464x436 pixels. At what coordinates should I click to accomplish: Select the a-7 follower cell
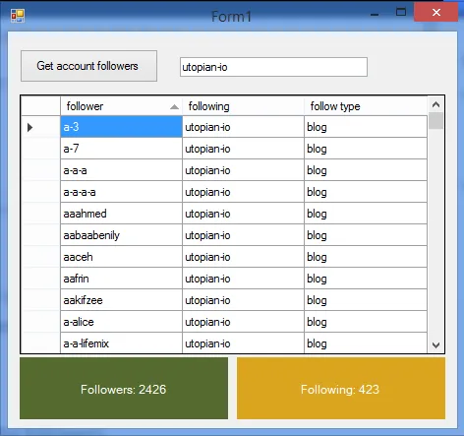pyautogui.click(x=121, y=149)
